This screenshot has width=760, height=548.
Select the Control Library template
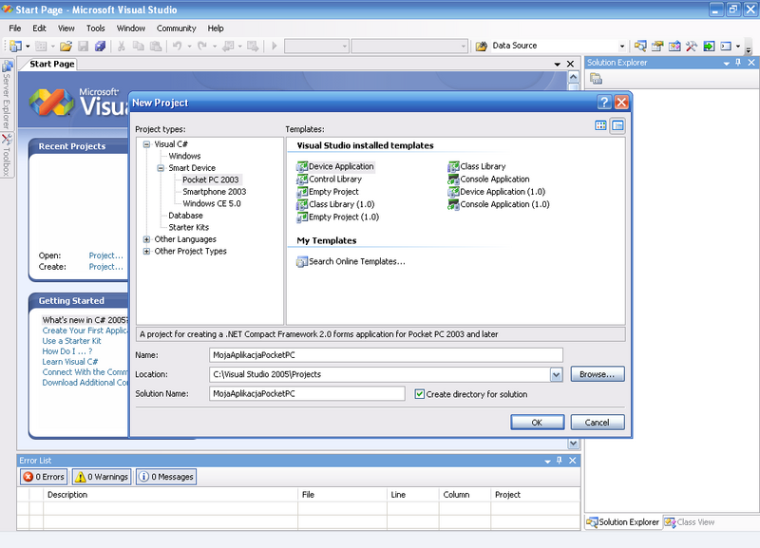coord(329,180)
